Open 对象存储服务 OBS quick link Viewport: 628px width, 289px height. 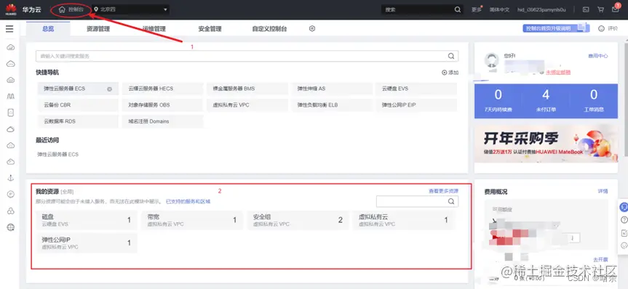tap(163, 105)
